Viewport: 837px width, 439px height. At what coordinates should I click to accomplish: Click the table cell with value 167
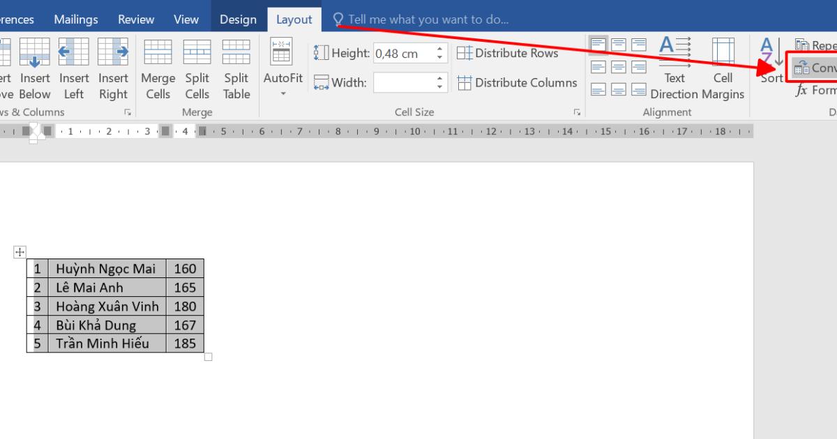pyautogui.click(x=185, y=325)
